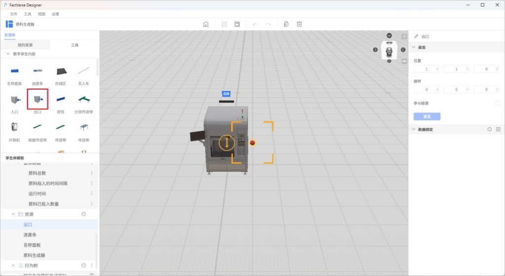Select the 存储区 storage area asset
Image resolution: width=505 pixels, height=276 pixels.
point(61,72)
